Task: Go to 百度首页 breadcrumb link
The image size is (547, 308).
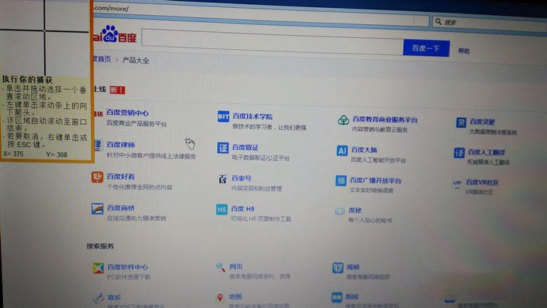Action: coord(103,59)
